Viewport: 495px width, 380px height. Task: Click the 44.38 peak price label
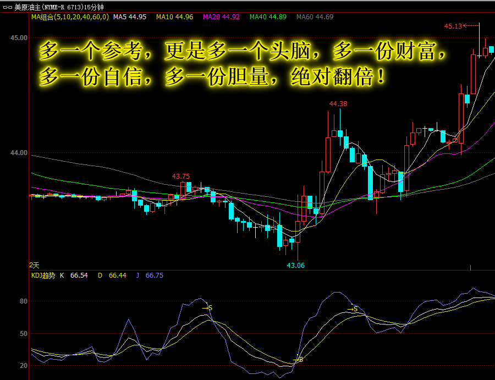[338, 104]
